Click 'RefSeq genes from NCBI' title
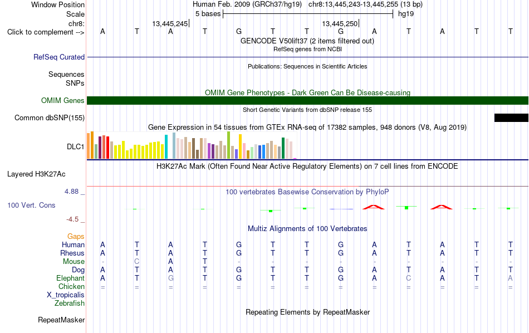This screenshot has height=333, width=529. (307, 49)
